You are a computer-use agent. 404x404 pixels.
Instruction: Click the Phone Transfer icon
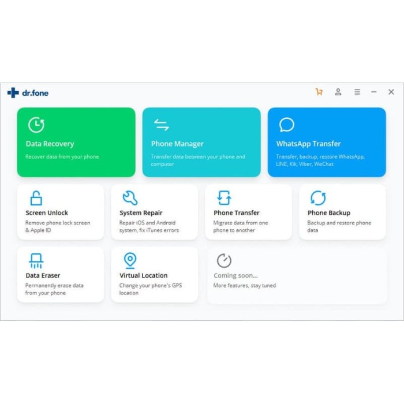coord(224,198)
